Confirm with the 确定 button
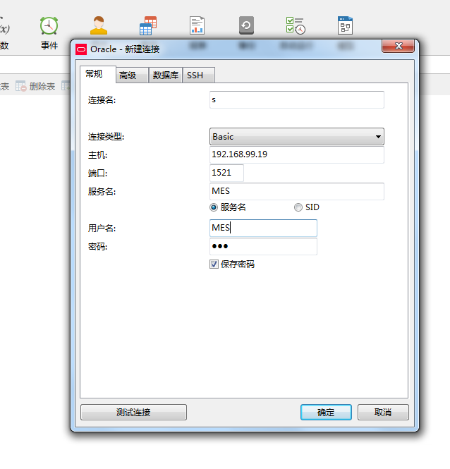The width and height of the screenshot is (450, 469). (326, 412)
